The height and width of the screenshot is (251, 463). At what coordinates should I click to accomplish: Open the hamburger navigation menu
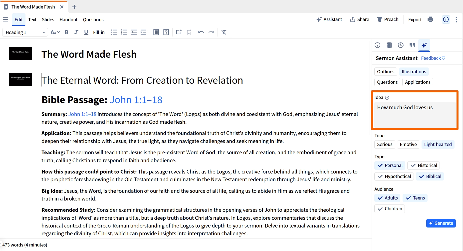[5, 19]
